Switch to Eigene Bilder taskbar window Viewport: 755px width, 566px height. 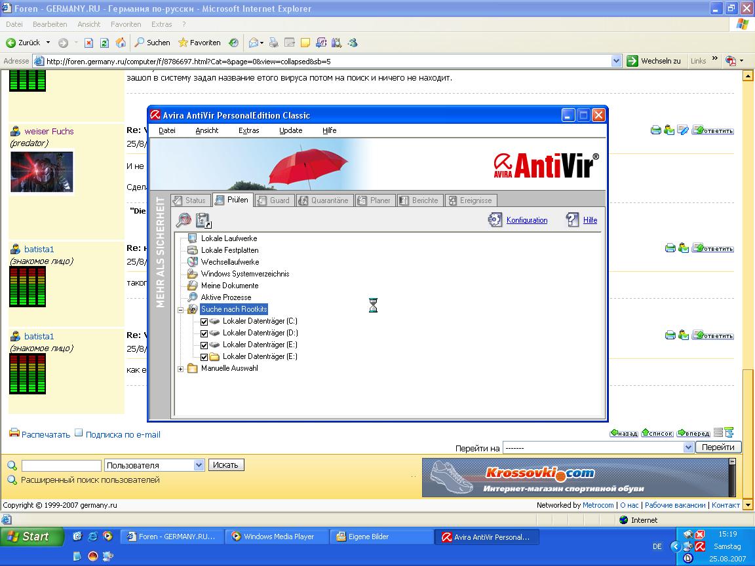(x=382, y=537)
